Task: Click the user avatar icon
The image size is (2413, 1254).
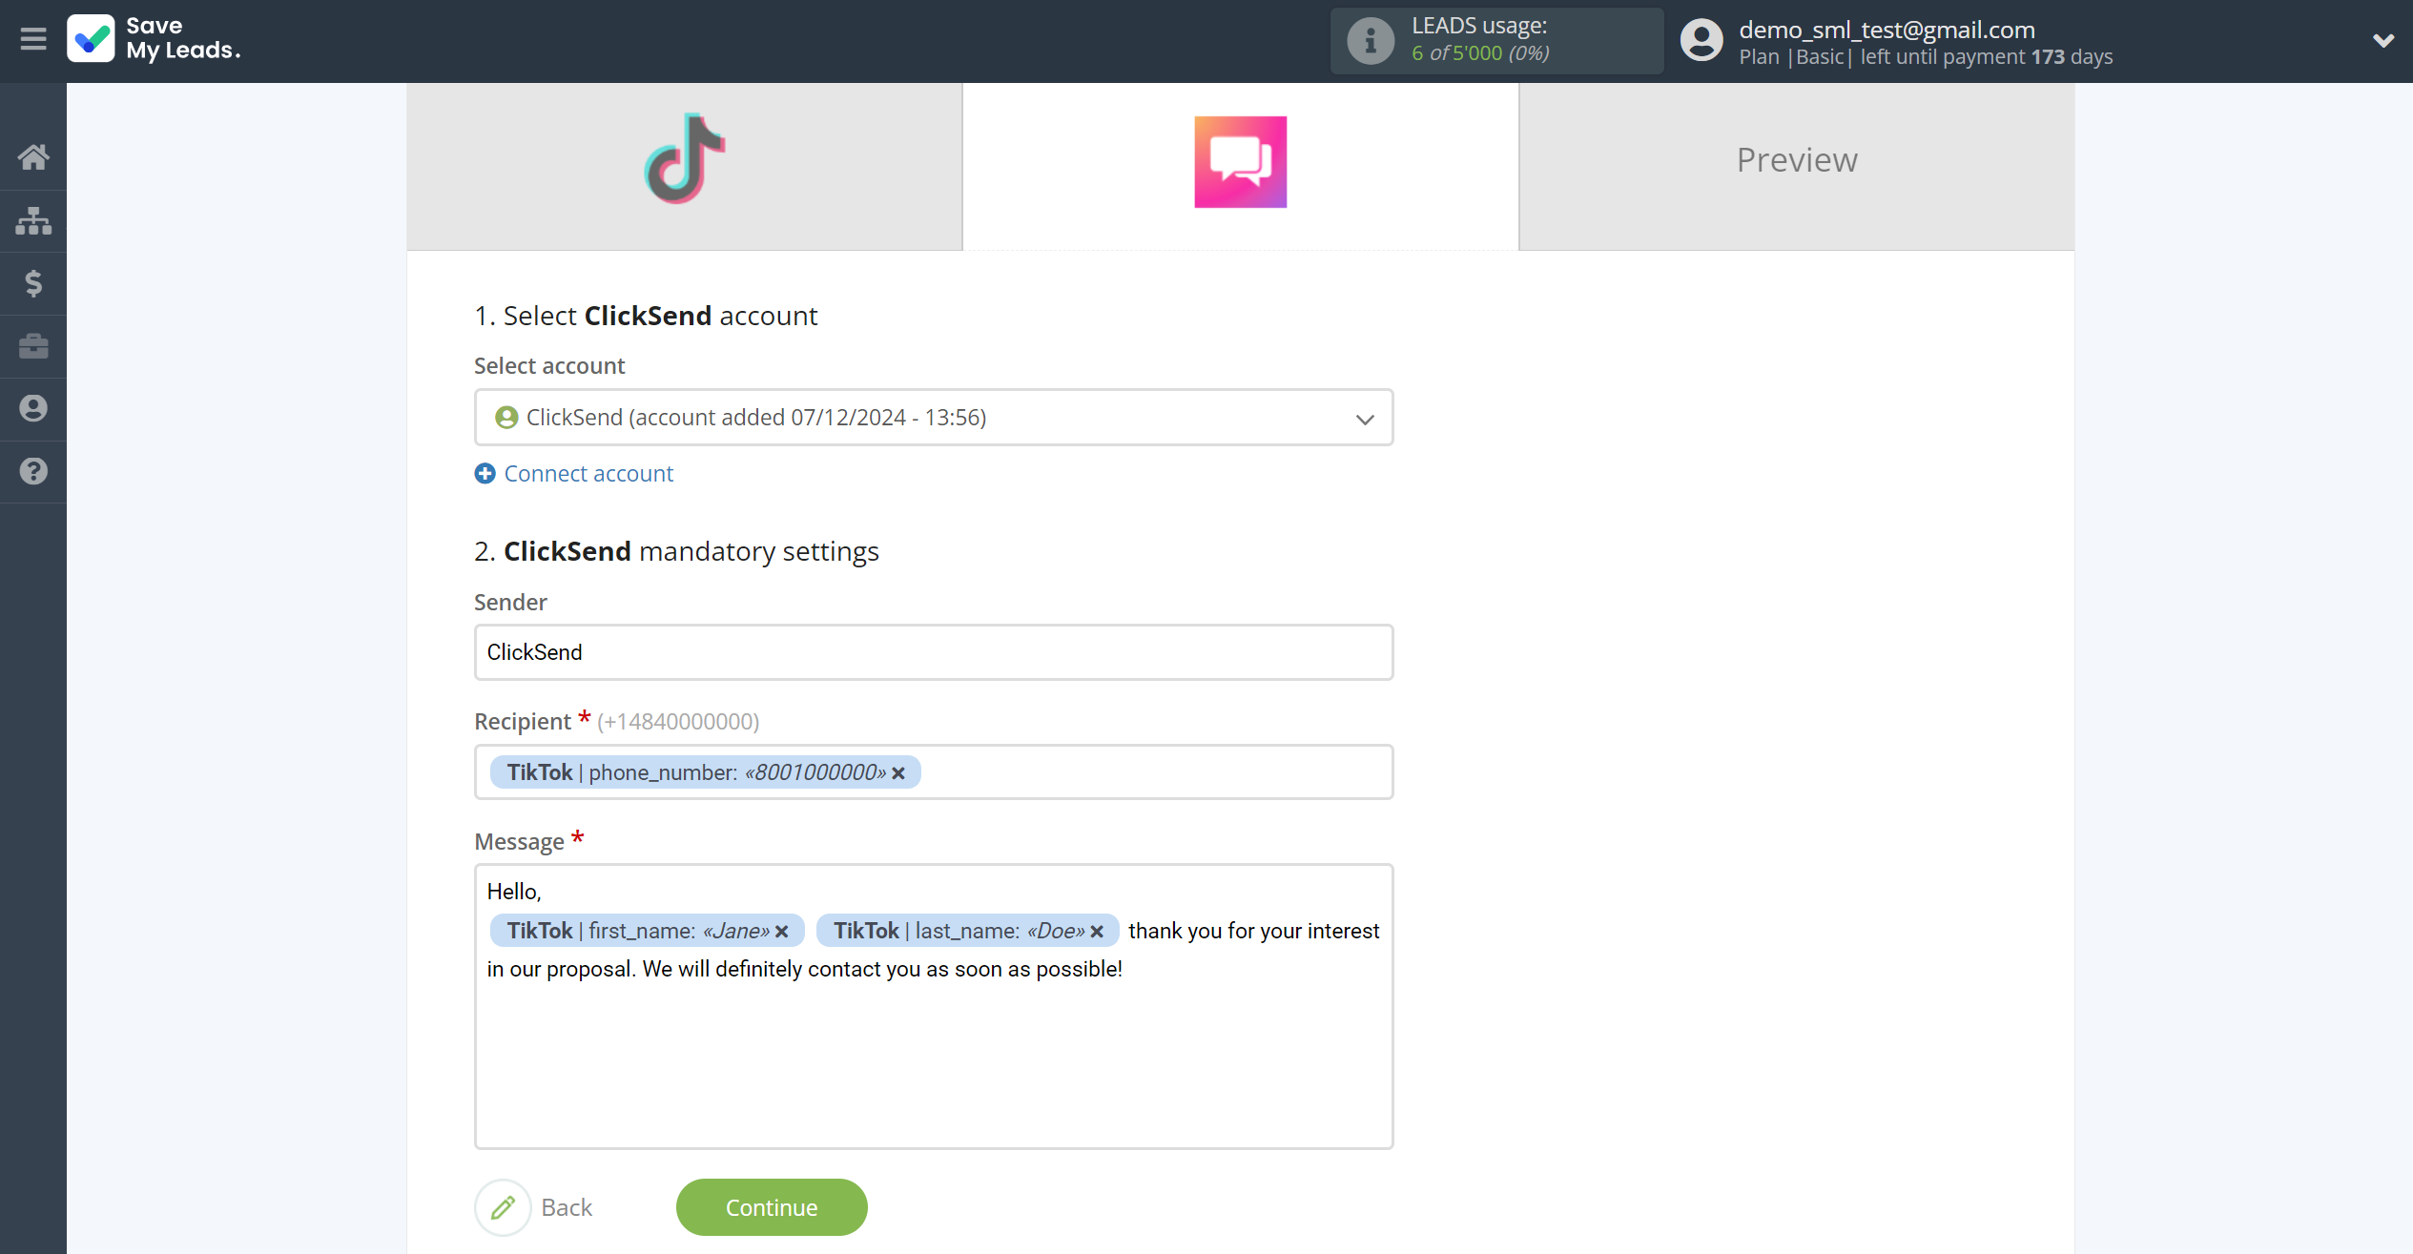Action: [1701, 40]
